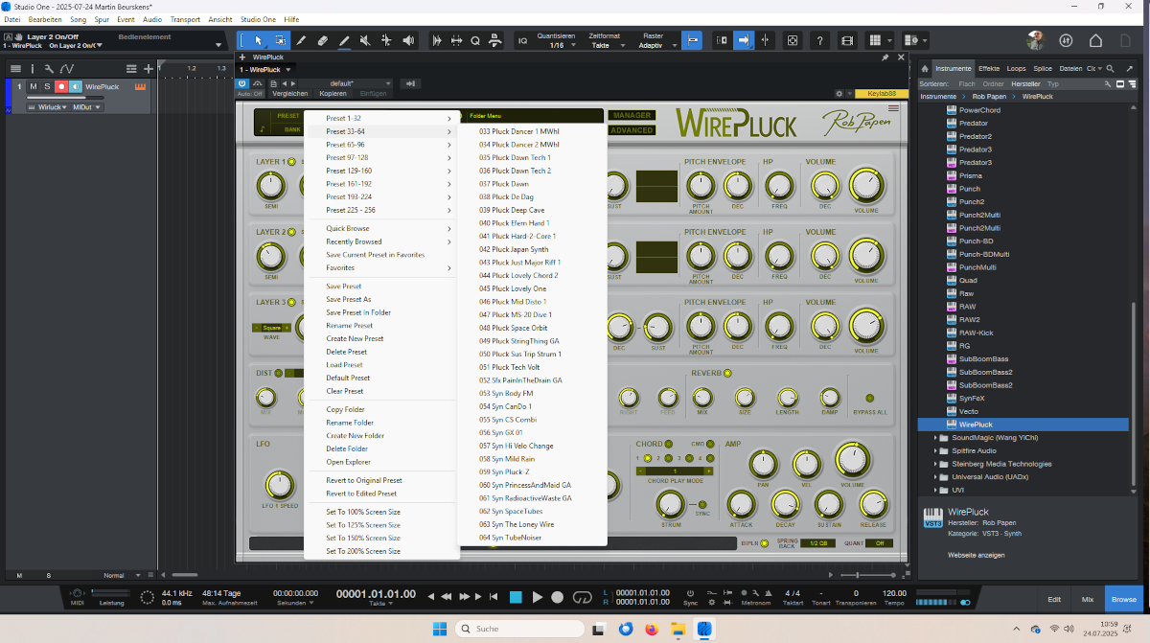1150x643 pixels.
Task: Toggle Autoscroll arrow button in toolbar
Action: 744,40
